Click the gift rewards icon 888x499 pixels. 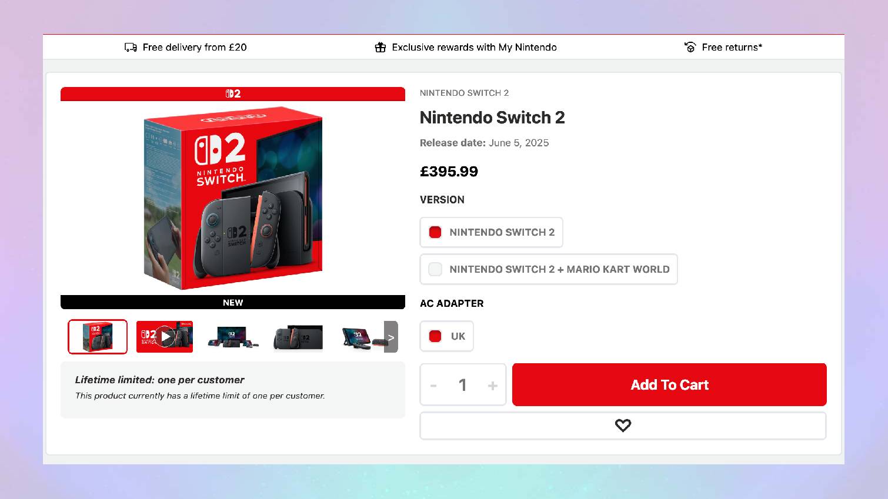tap(380, 48)
